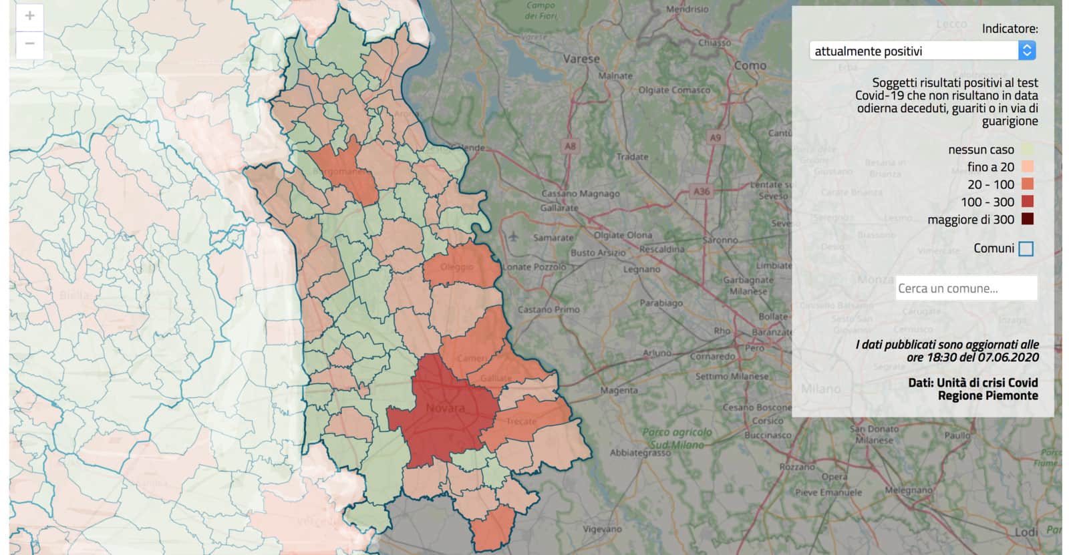Click the '20 - 100' legend swatch
The width and height of the screenshot is (1069, 555).
1027,184
